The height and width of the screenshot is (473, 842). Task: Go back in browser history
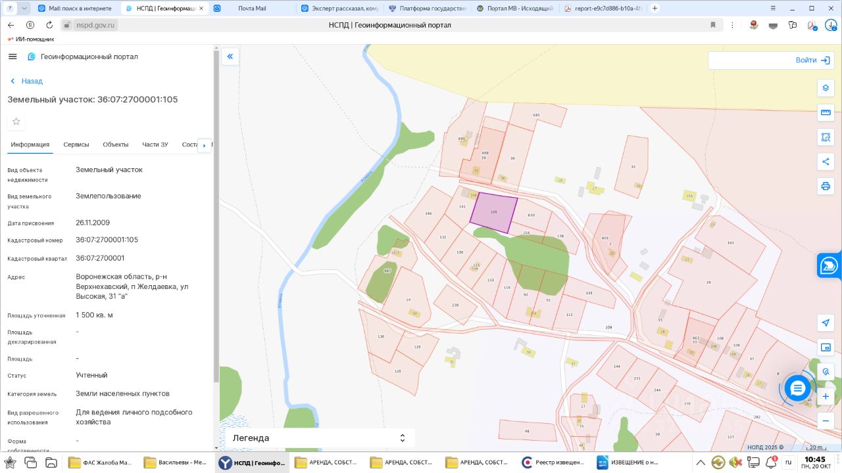[x=11, y=25]
